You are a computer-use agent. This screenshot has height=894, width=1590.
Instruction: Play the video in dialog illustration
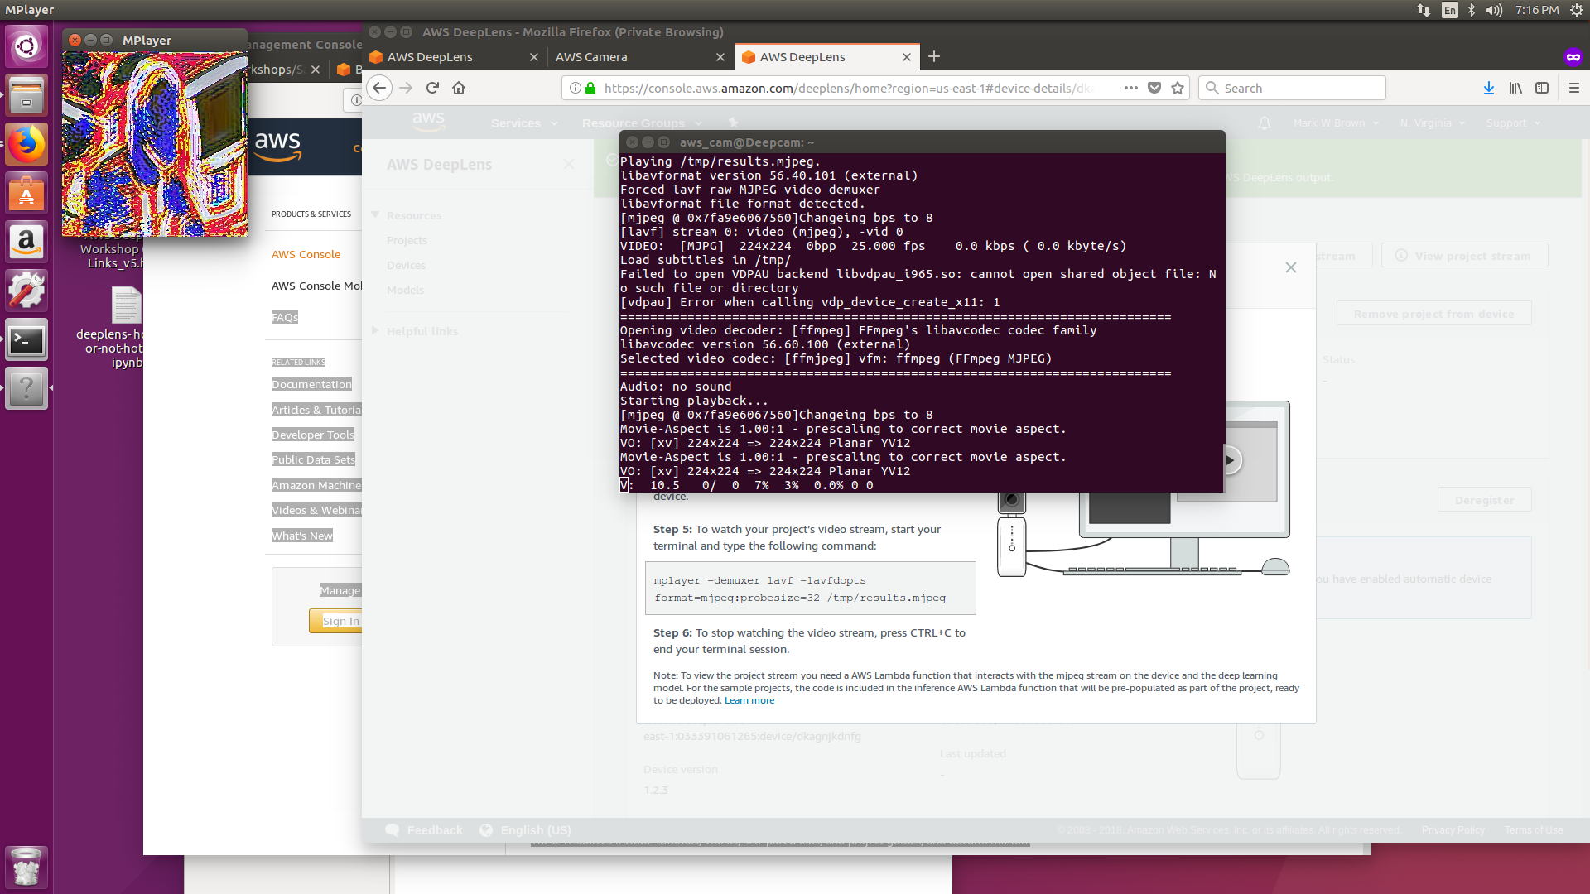point(1230,459)
